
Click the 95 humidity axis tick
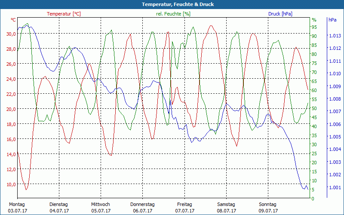click(x=314, y=27)
